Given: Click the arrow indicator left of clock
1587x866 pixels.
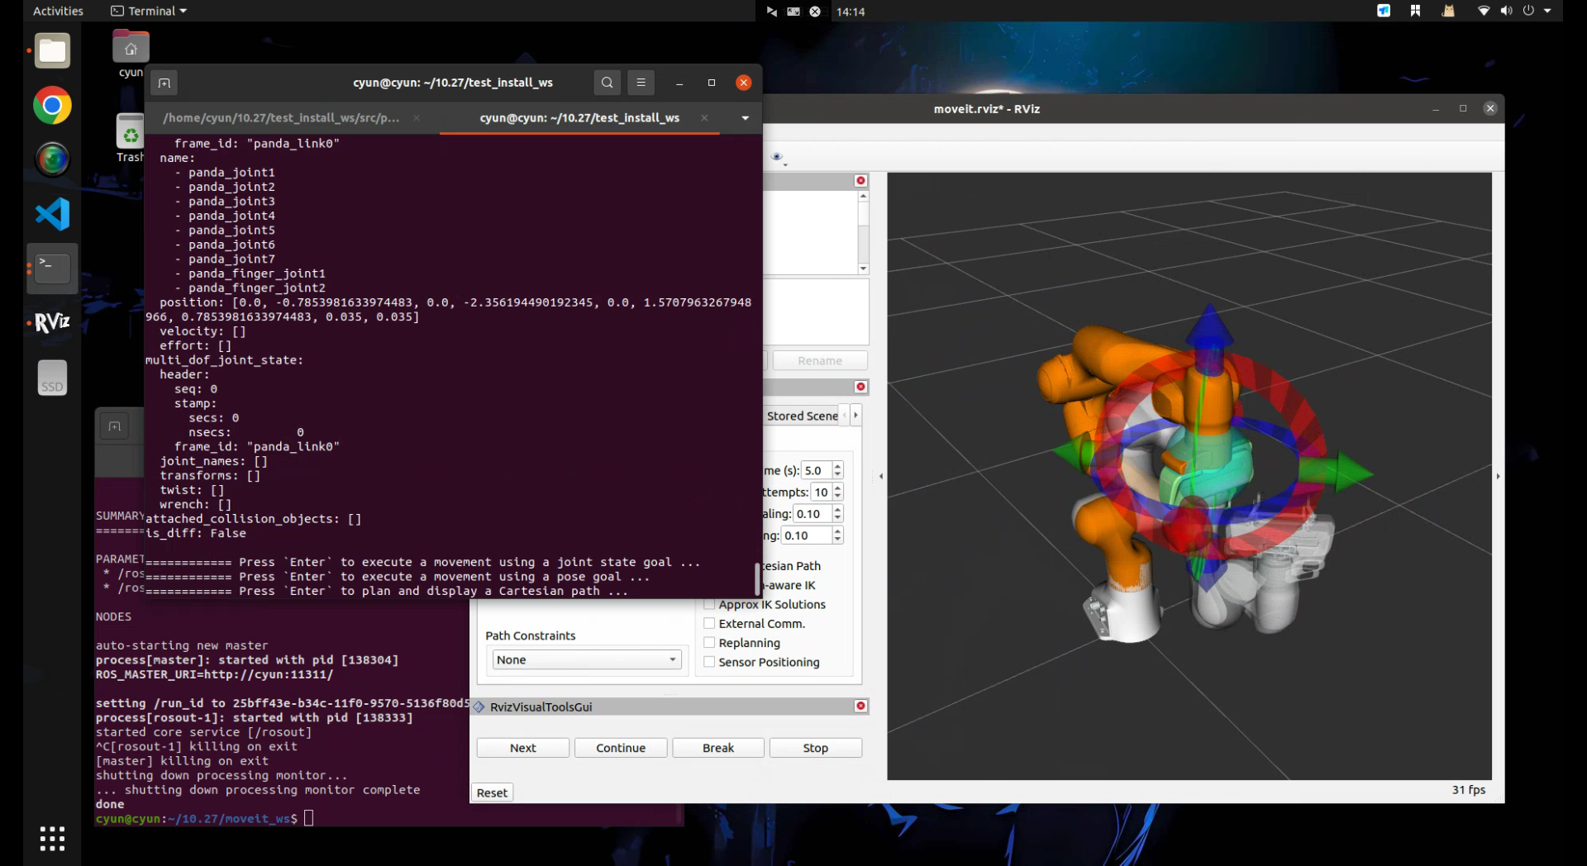Looking at the screenshot, I should 771,12.
